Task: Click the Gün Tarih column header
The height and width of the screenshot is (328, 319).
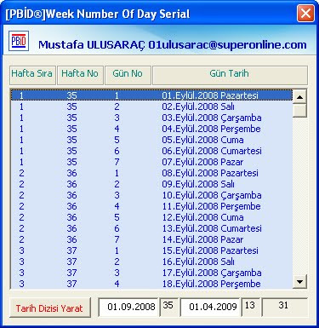Action: click(x=230, y=75)
